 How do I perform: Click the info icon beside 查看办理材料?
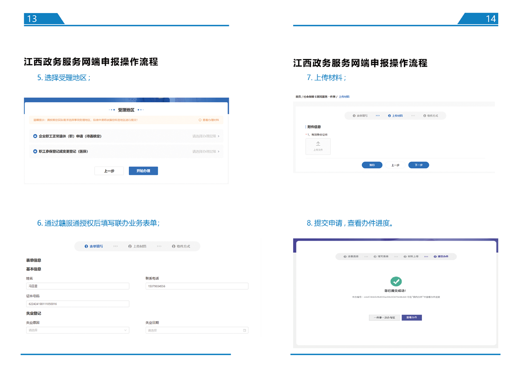[200, 120]
